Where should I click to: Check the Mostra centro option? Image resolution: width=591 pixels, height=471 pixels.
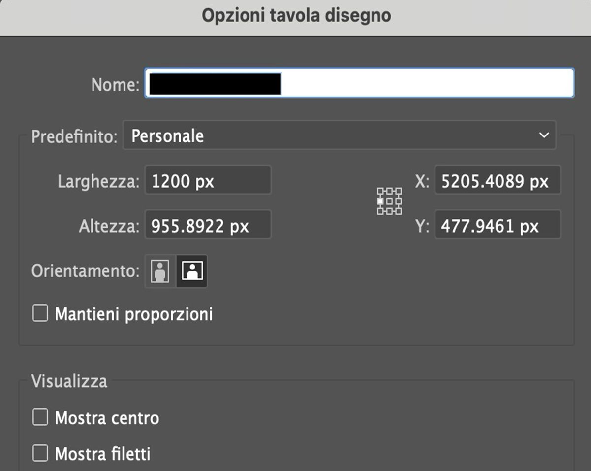coord(40,418)
